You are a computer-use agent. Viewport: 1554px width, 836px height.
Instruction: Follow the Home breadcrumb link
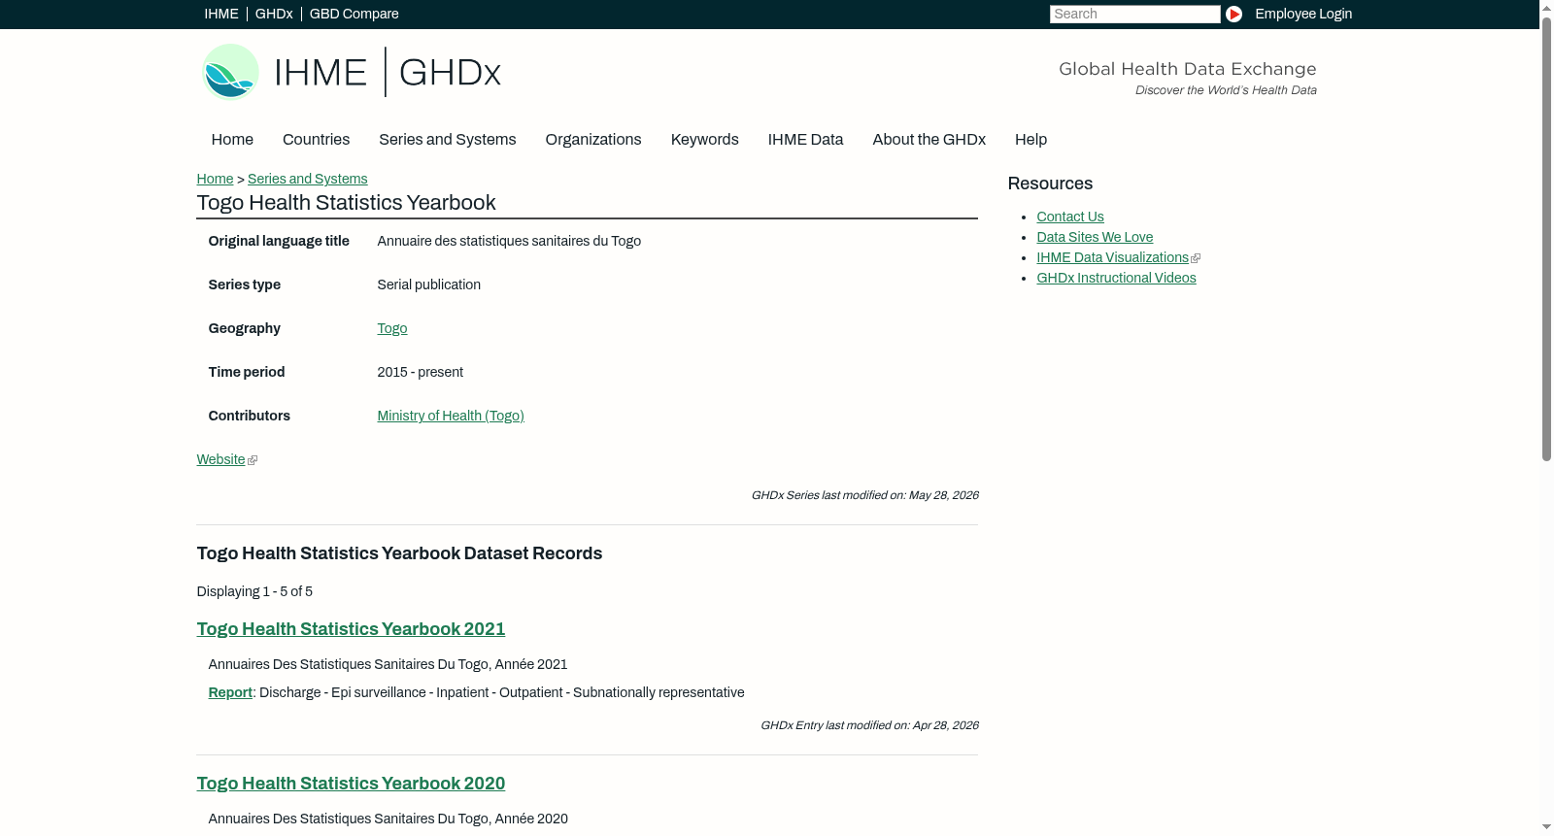215,179
